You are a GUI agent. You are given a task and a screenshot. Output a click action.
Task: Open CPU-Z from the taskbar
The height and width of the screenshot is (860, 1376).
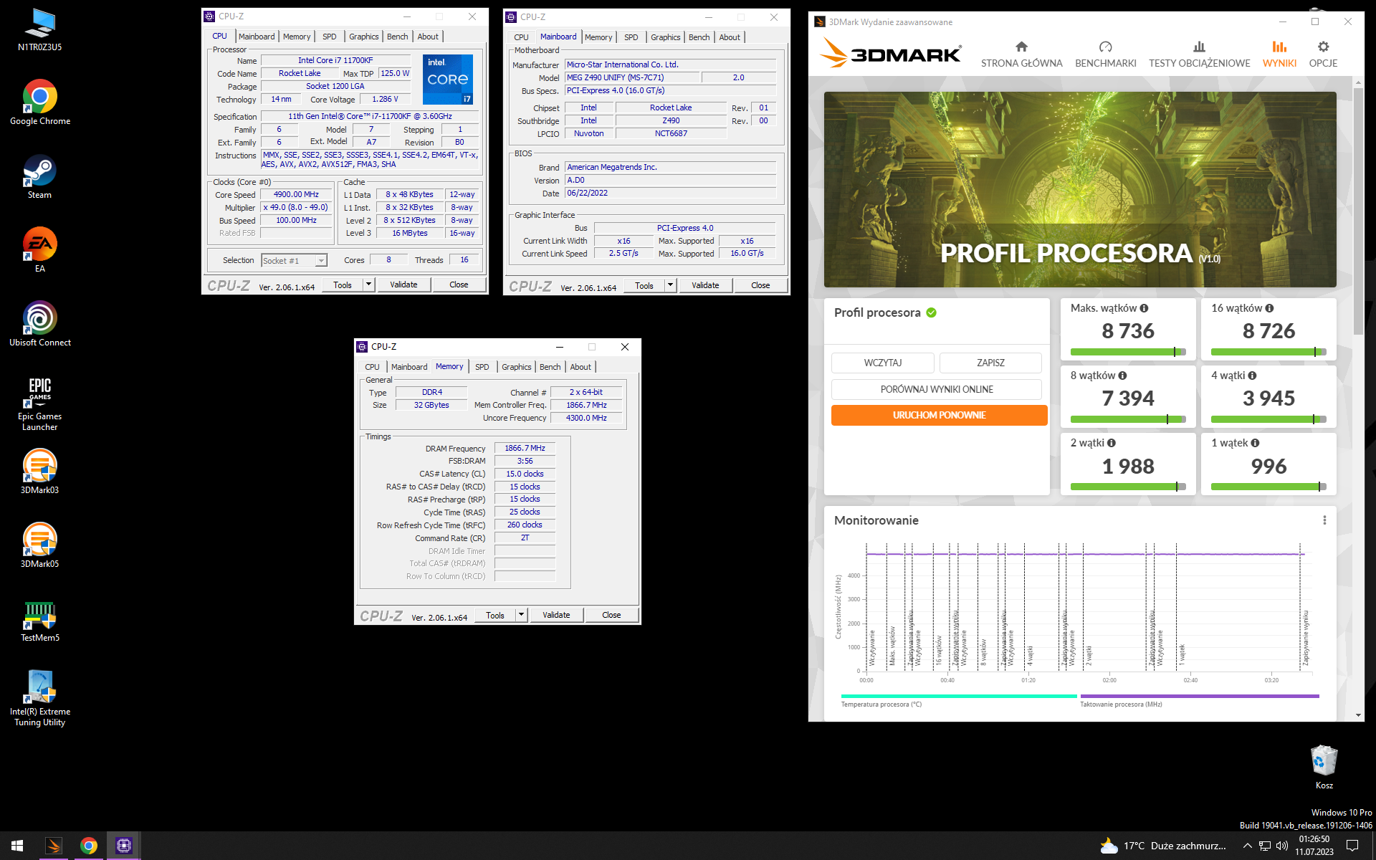coord(124,846)
